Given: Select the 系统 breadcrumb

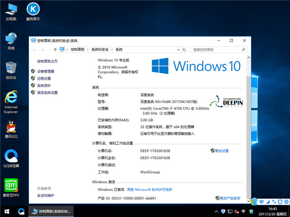Looking at the screenshot, I should pyautogui.click(x=119, y=49).
